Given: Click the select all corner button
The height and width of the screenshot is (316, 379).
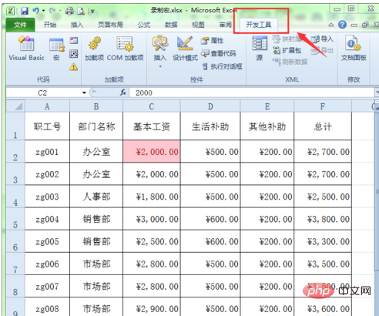Looking at the screenshot, I should [15, 106].
